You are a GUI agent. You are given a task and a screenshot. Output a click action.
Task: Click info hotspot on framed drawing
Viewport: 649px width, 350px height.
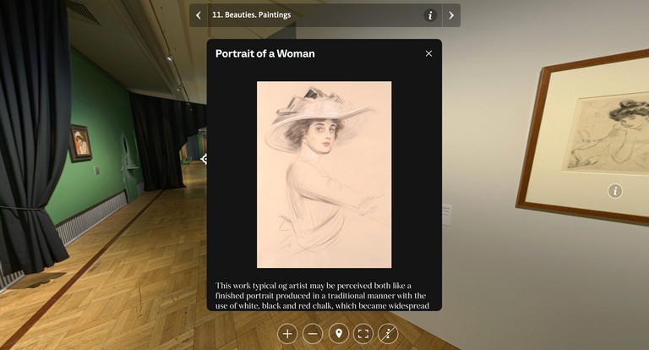tap(615, 191)
